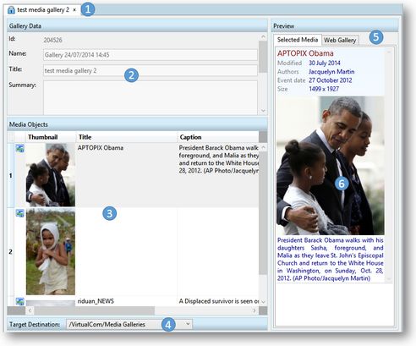Click image icon in media row 2

pyautogui.click(x=19, y=213)
